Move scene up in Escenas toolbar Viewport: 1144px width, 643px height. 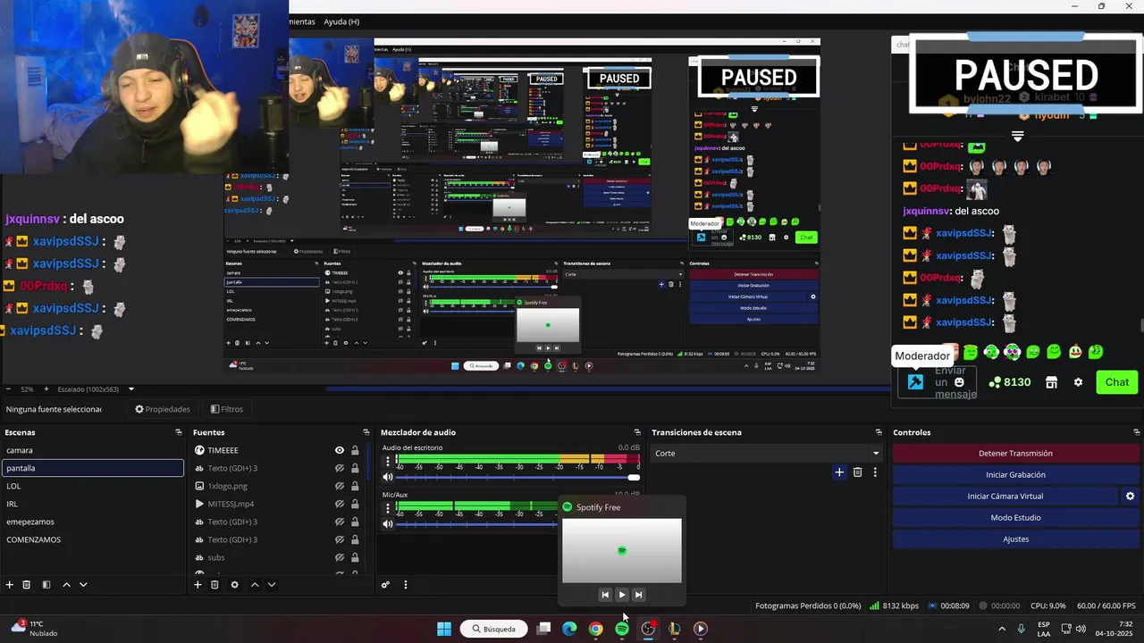[x=66, y=585]
